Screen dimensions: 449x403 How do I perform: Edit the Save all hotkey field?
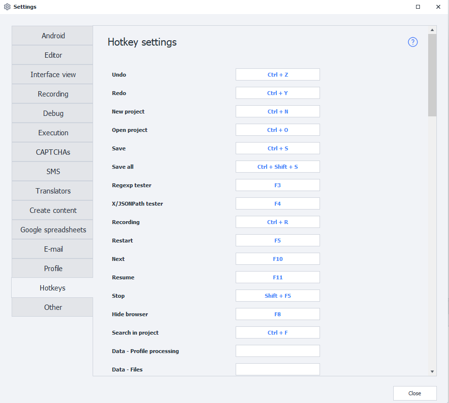pyautogui.click(x=277, y=167)
